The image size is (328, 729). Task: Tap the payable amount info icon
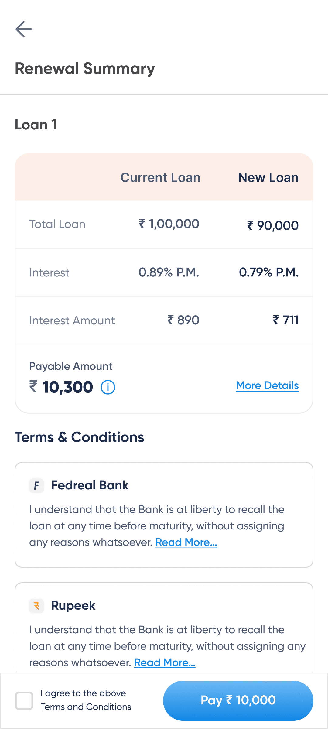click(108, 387)
